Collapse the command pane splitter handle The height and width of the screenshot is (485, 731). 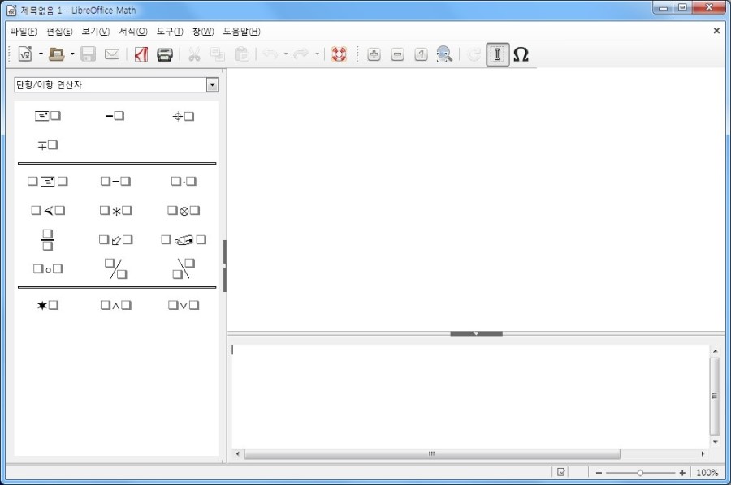point(476,333)
